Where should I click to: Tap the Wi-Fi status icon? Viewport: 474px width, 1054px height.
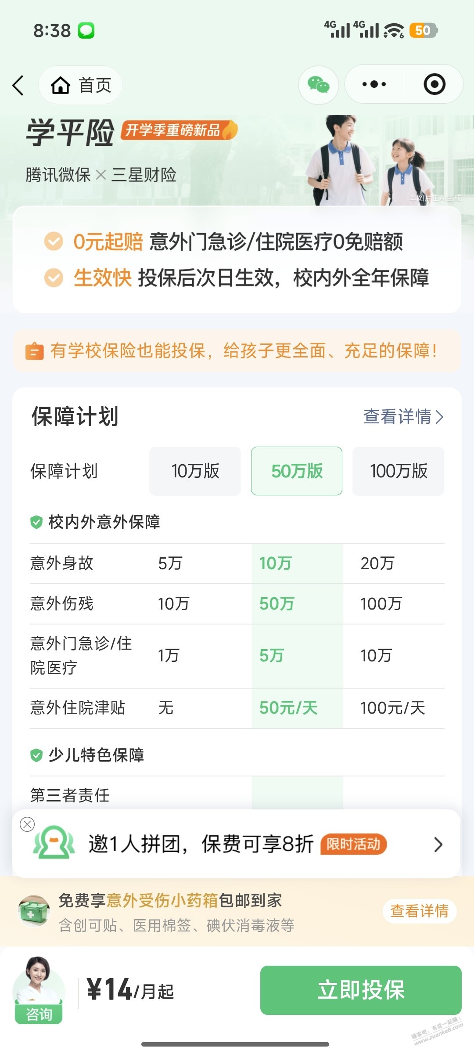tap(394, 30)
